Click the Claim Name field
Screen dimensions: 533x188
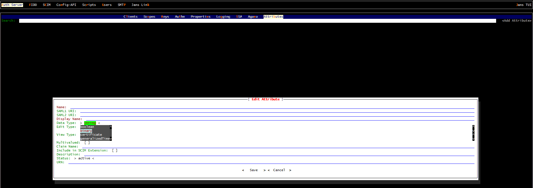coord(278,146)
